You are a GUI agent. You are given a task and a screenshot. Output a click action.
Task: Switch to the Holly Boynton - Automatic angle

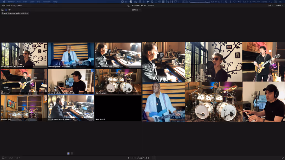click(71, 55)
